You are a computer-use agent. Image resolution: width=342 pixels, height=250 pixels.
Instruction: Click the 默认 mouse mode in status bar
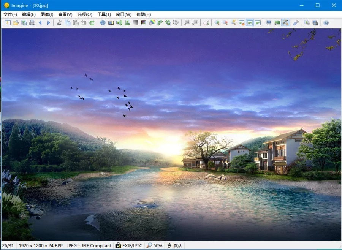[175, 246]
